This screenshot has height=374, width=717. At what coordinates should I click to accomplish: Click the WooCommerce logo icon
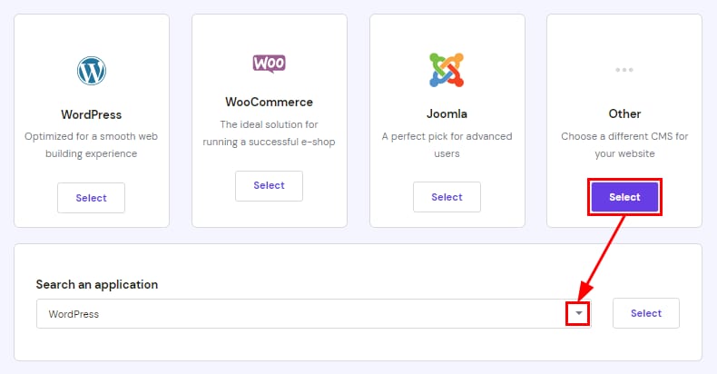(x=269, y=64)
